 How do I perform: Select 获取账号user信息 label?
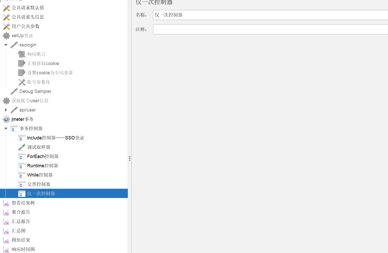point(30,101)
